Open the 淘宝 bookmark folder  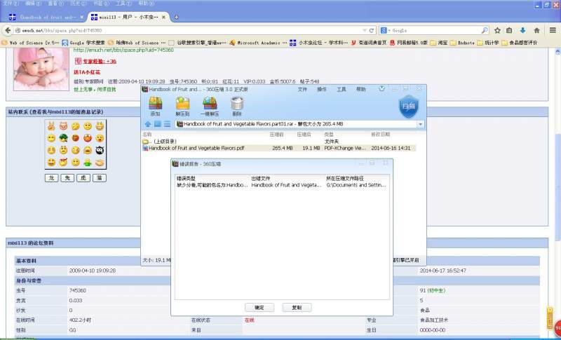click(x=439, y=43)
